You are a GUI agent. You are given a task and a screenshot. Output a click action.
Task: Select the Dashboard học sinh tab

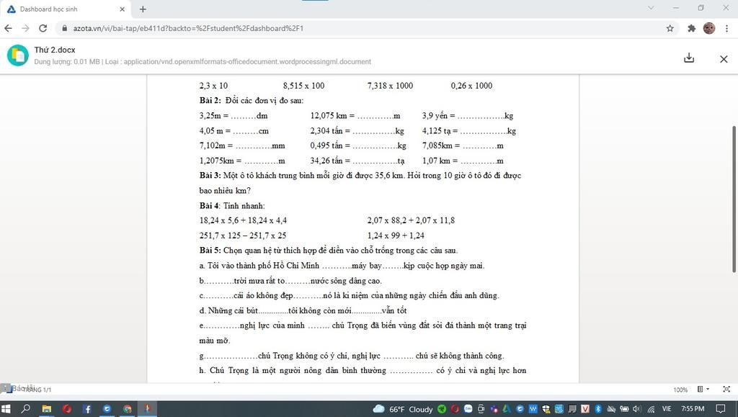point(66,9)
